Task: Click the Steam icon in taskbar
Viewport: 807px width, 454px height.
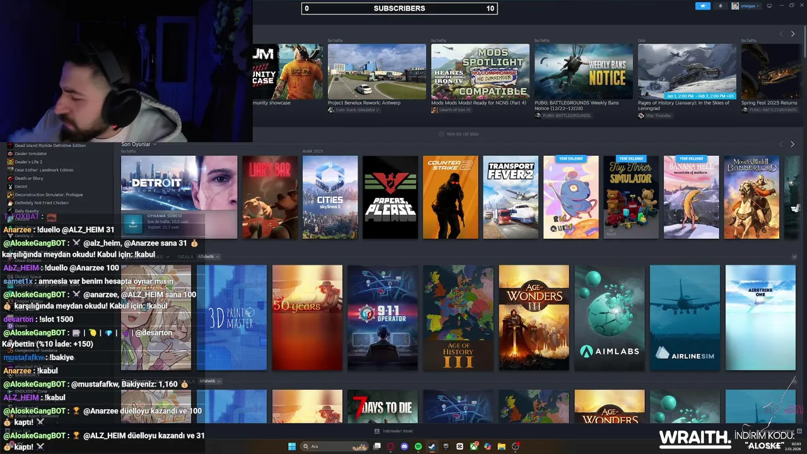Action: (432, 446)
